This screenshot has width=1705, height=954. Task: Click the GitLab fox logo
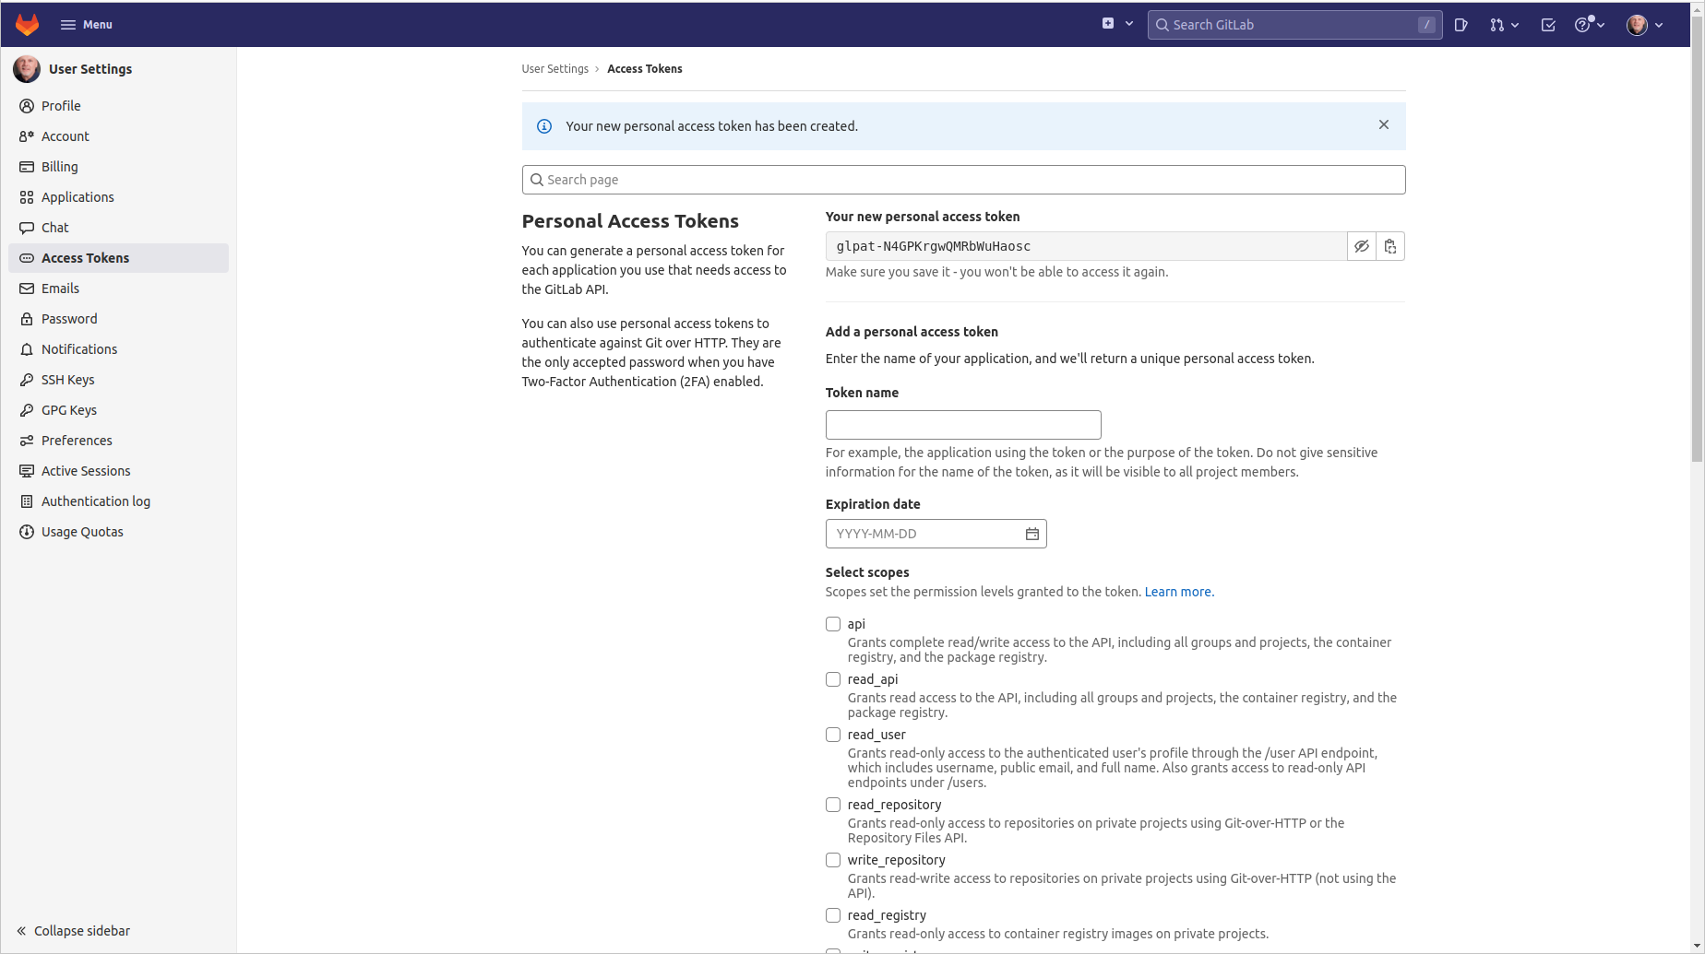coord(28,25)
